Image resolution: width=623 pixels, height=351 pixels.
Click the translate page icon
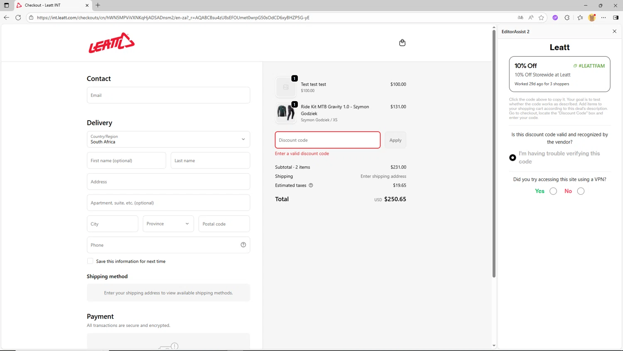click(x=520, y=17)
